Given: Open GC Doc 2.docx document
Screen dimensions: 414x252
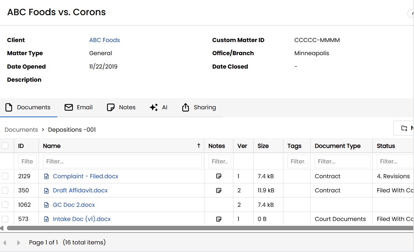Looking at the screenshot, I should (x=74, y=205).
